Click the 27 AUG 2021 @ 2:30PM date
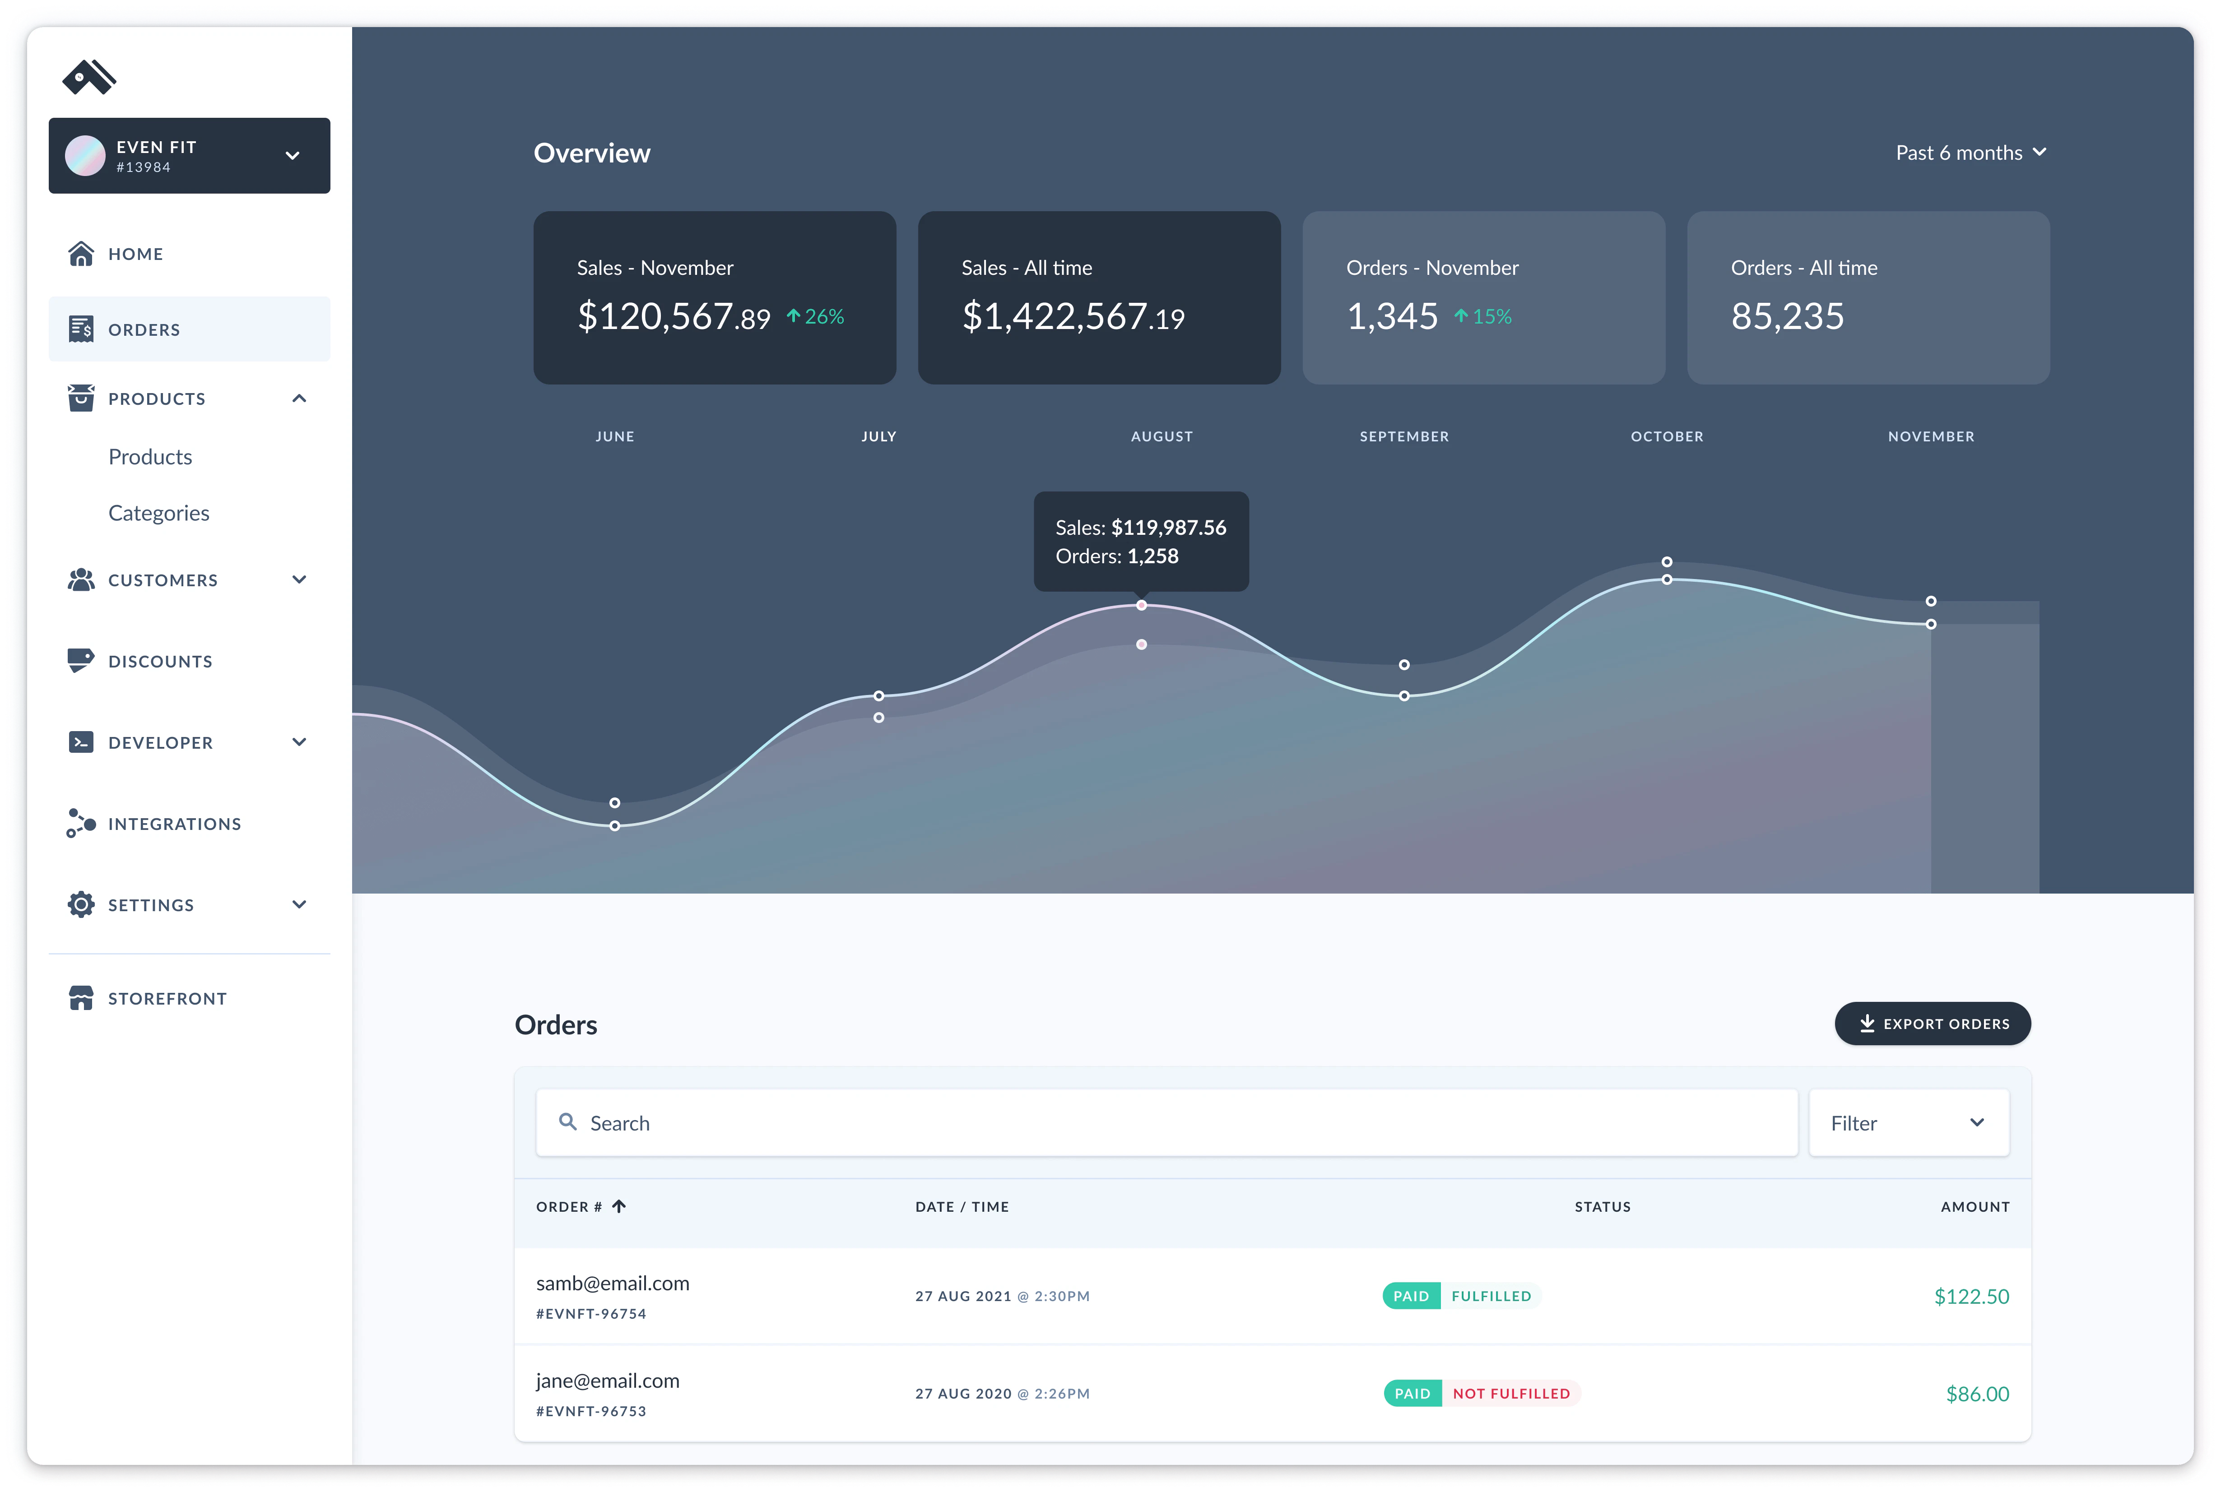 (1002, 1296)
